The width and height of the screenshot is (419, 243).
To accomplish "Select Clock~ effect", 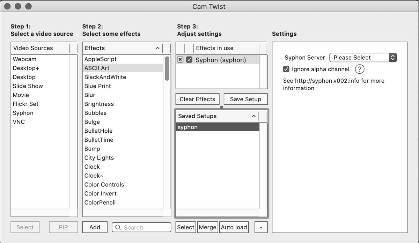I will 123,176.
